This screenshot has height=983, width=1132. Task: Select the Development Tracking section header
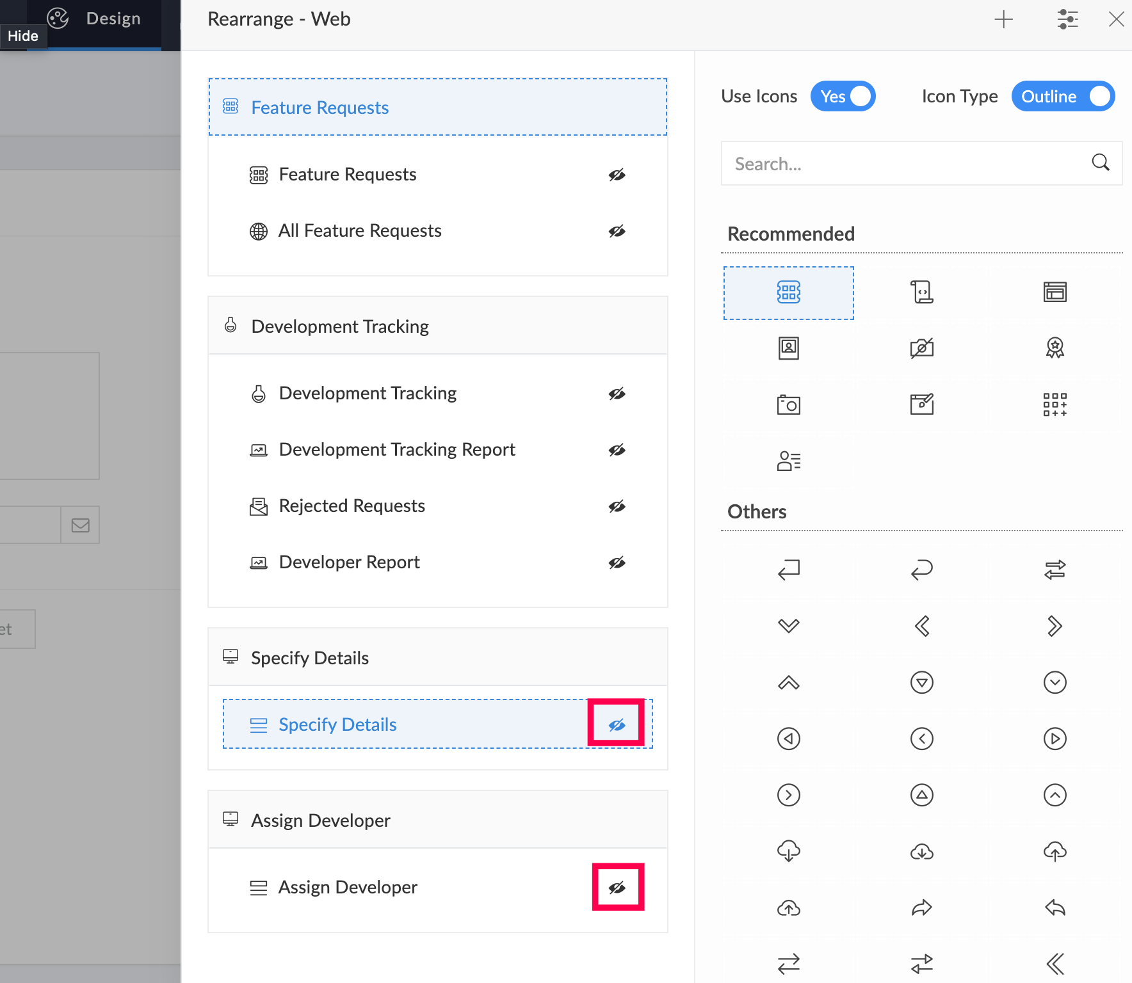pyautogui.click(x=438, y=326)
